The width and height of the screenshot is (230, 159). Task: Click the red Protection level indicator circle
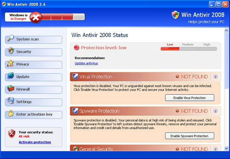[x=76, y=47]
